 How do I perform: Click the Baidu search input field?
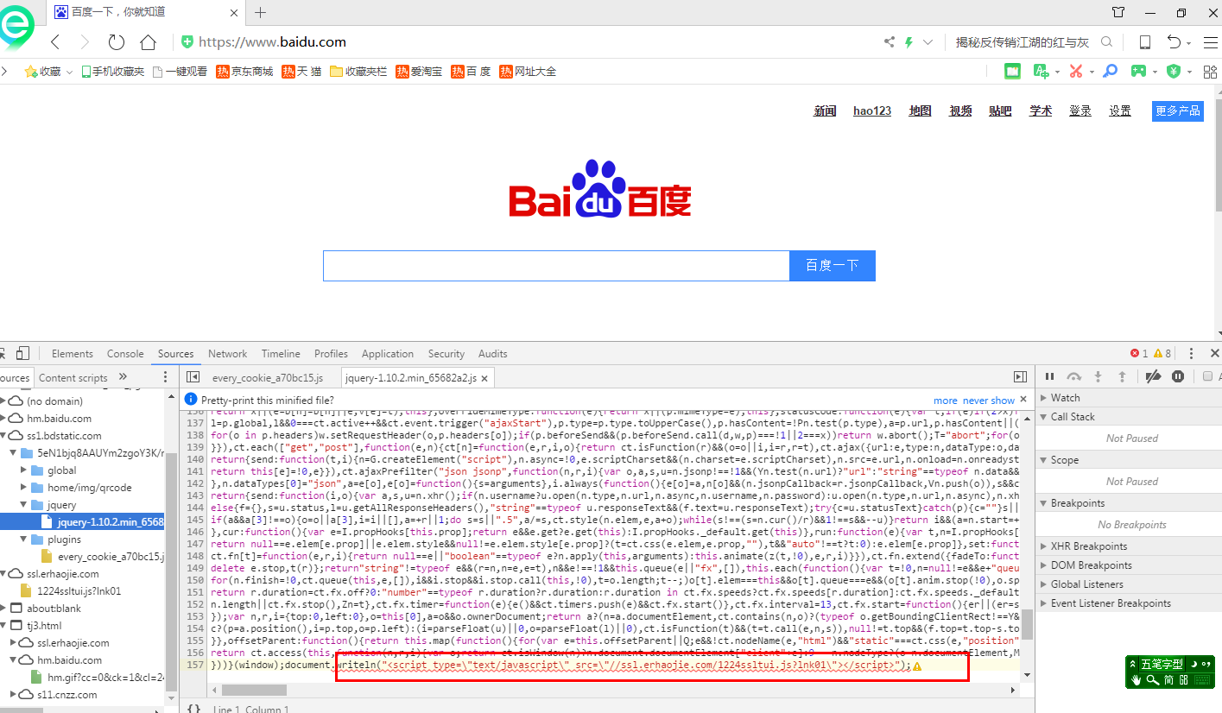click(556, 266)
